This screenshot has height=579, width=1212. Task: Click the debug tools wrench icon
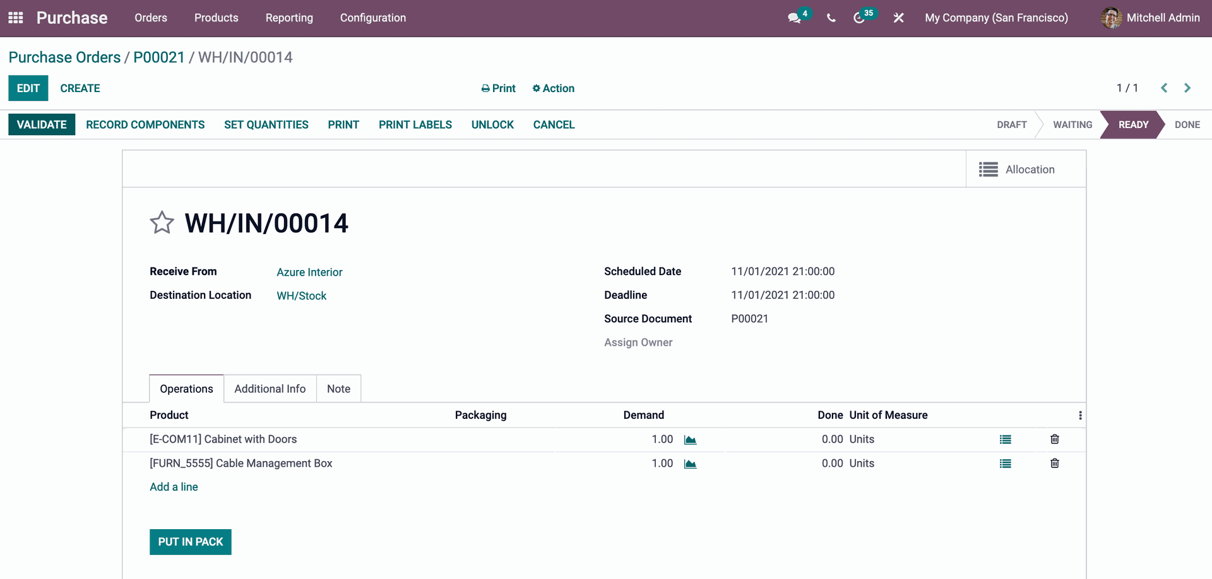tap(899, 18)
